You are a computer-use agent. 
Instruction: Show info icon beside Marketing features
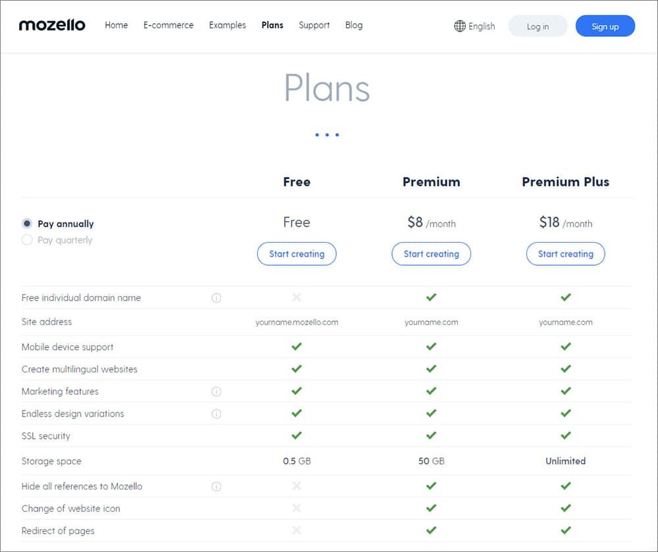(x=216, y=391)
